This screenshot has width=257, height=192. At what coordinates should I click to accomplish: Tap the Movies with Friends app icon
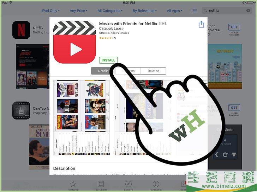(x=74, y=42)
